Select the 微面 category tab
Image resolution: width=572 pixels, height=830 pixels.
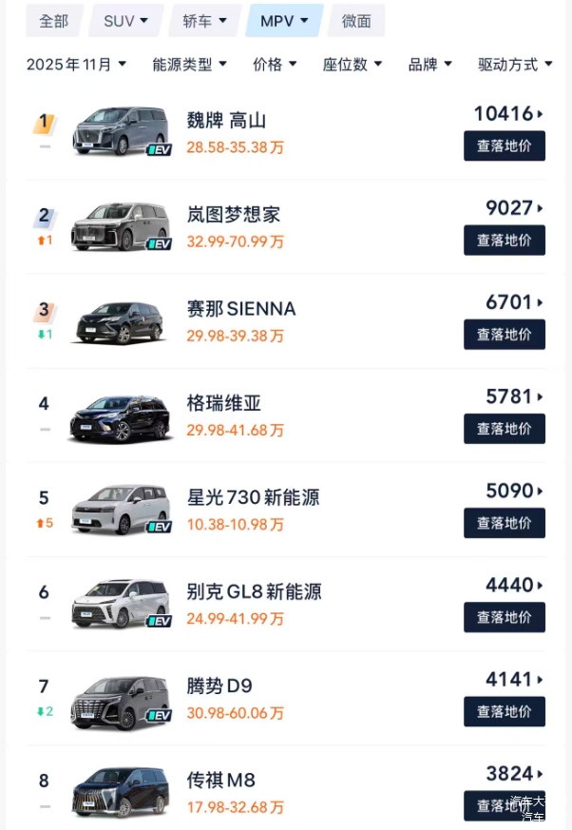(x=356, y=21)
